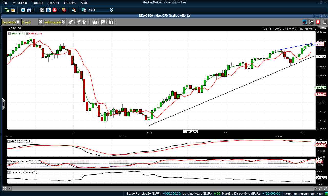Click the fullscreen expand arrows icon
This screenshot has height=196, width=328.
point(4,188)
